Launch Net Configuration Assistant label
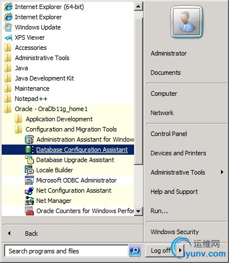The height and width of the screenshot is (263, 229). 74,190
